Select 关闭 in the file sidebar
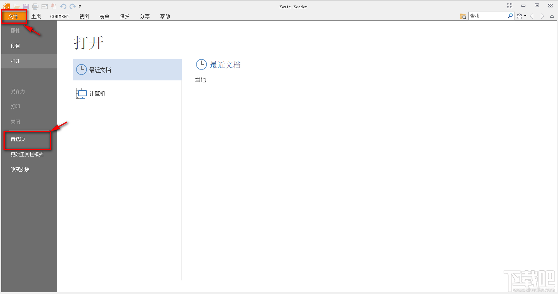The width and height of the screenshot is (558, 294). pyautogui.click(x=29, y=122)
